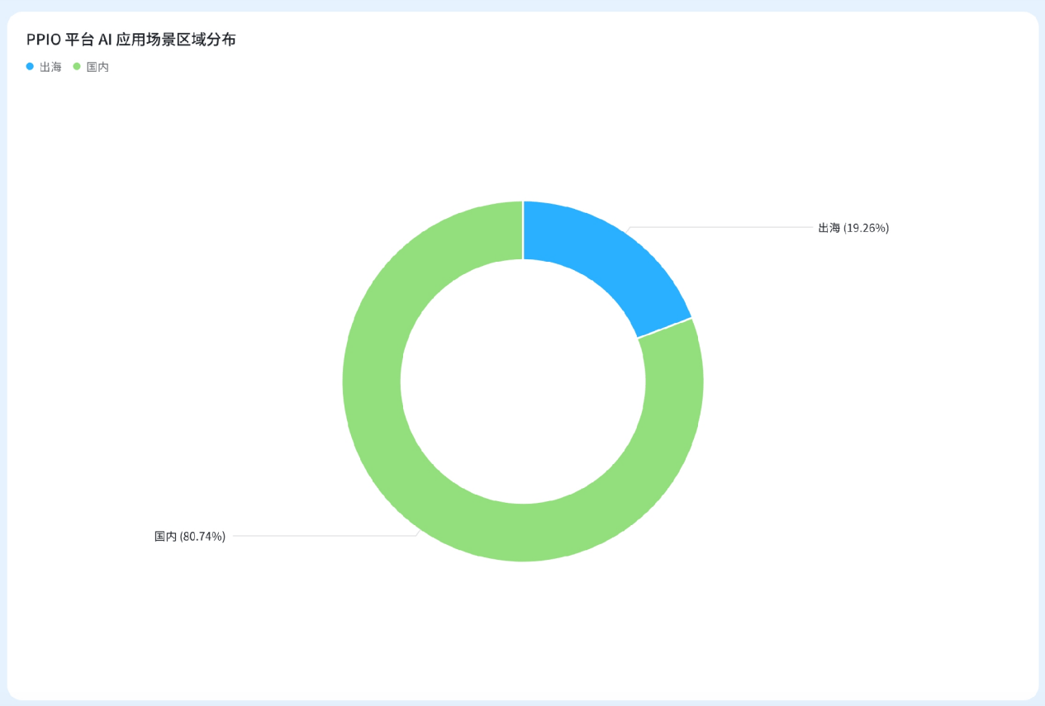Click the green 国内 legend dot
This screenshot has width=1045, height=706.
click(77, 66)
